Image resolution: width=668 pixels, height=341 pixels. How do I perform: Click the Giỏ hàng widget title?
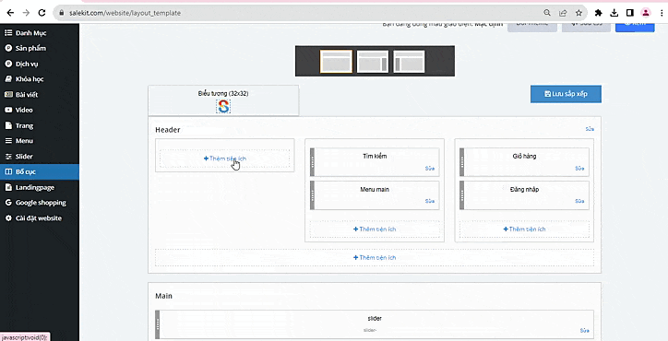[524, 157]
